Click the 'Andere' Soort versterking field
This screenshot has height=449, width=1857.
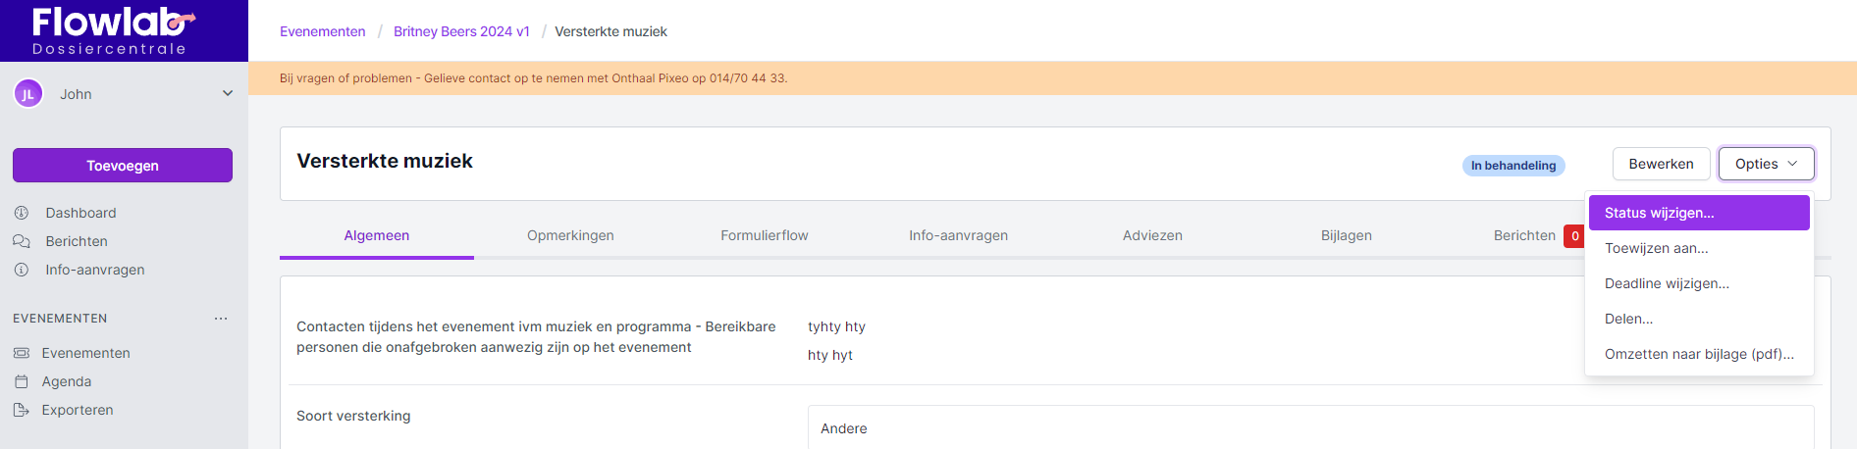(1310, 428)
